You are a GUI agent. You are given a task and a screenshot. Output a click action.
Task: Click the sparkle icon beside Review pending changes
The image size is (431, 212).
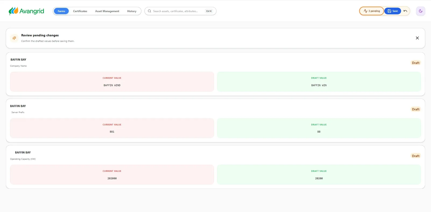tap(14, 38)
